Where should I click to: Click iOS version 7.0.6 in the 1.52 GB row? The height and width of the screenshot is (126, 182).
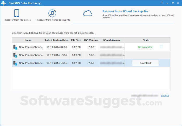[91, 63]
